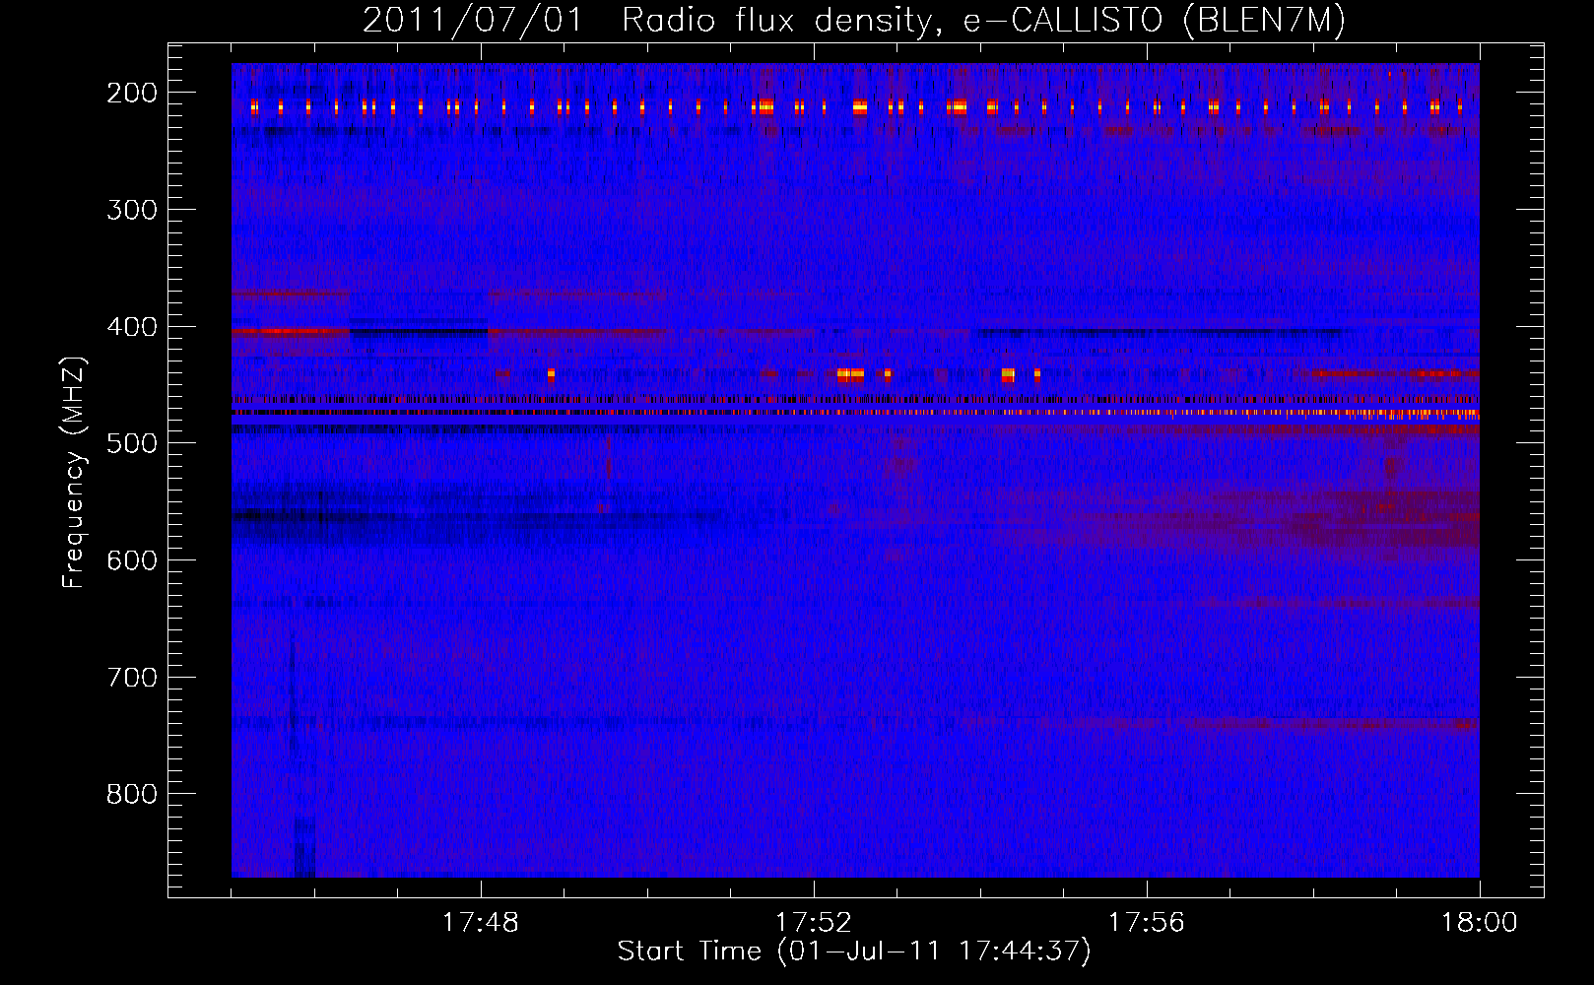Click the 500 frequency tick label
Viewport: 1594px width, 985px height.
pos(131,443)
